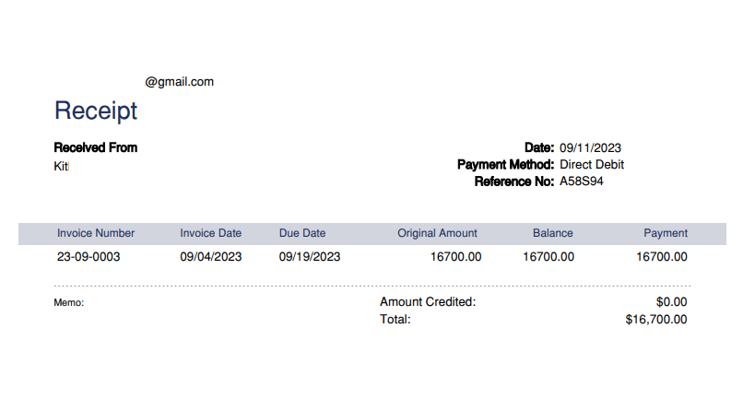Select the Balance column header
This screenshot has width=743, height=398.
click(552, 233)
